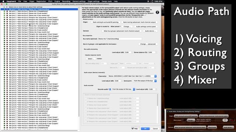Check send '2 Stereo mix 2 (headphones)' box
Image resolution: width=236 pixels, height=132 pixels.
coord(86,102)
